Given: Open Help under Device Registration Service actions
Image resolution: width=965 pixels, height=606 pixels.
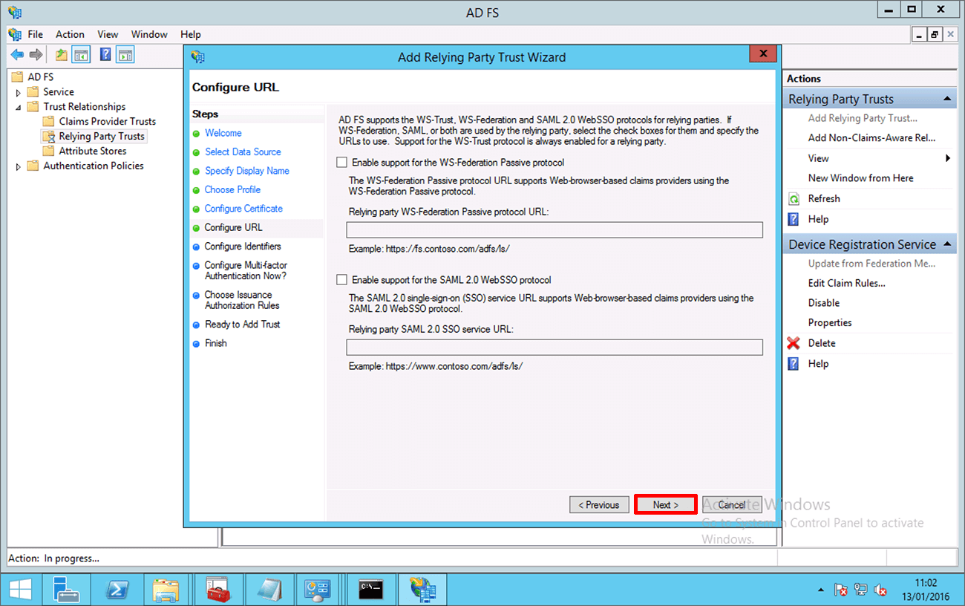Looking at the screenshot, I should [x=818, y=364].
